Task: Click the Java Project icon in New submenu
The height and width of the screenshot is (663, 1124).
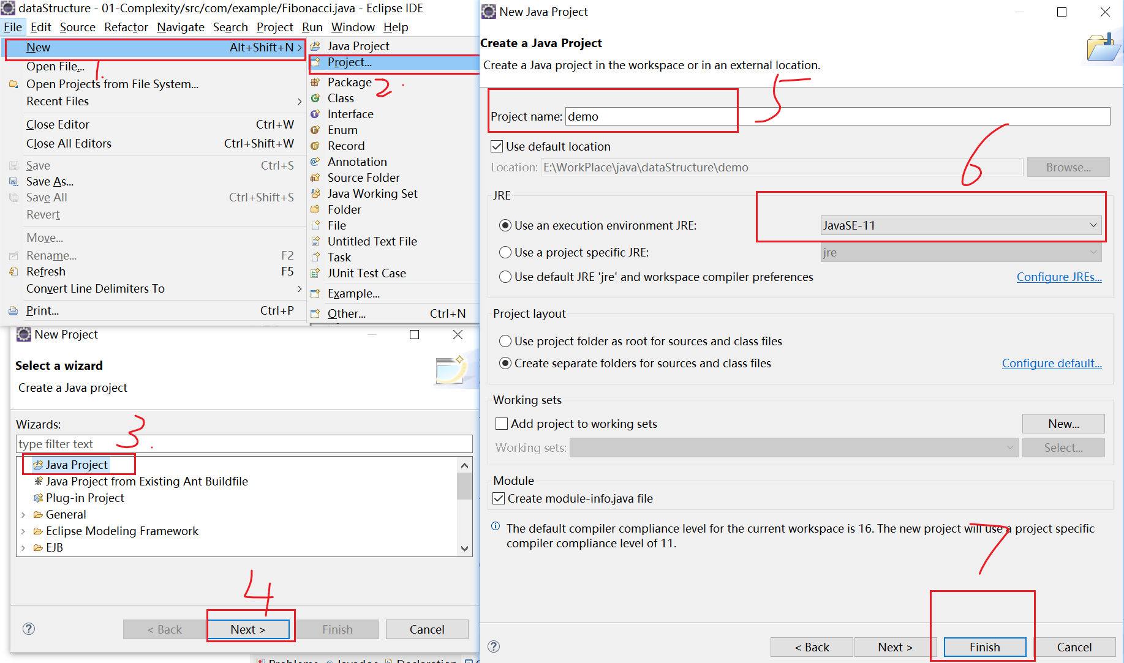Action: coord(315,46)
